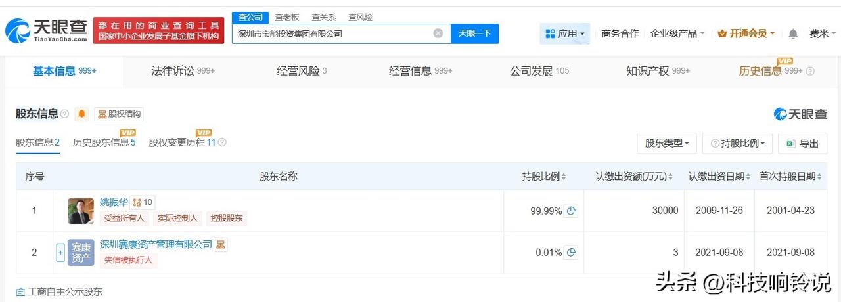This screenshot has height=302, width=841.
Task: Switch to the 知识产权 tab
Action: [x=658, y=71]
